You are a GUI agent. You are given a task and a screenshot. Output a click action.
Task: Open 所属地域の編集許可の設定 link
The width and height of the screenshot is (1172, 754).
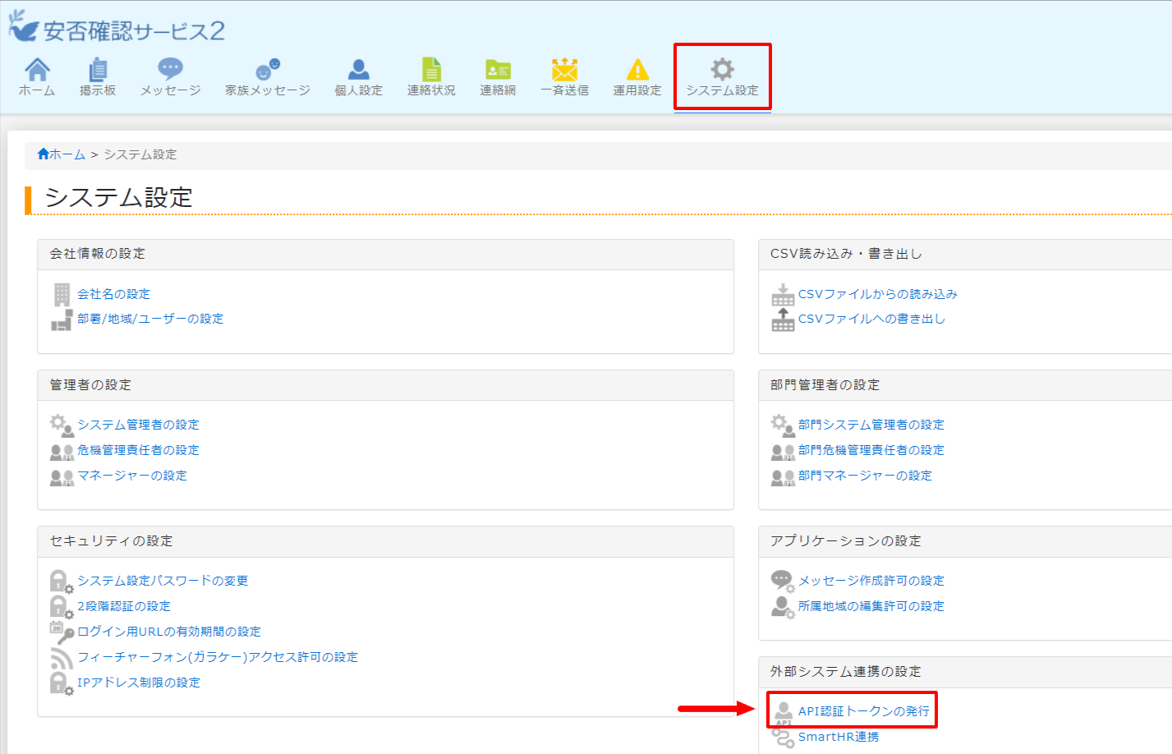click(x=871, y=606)
